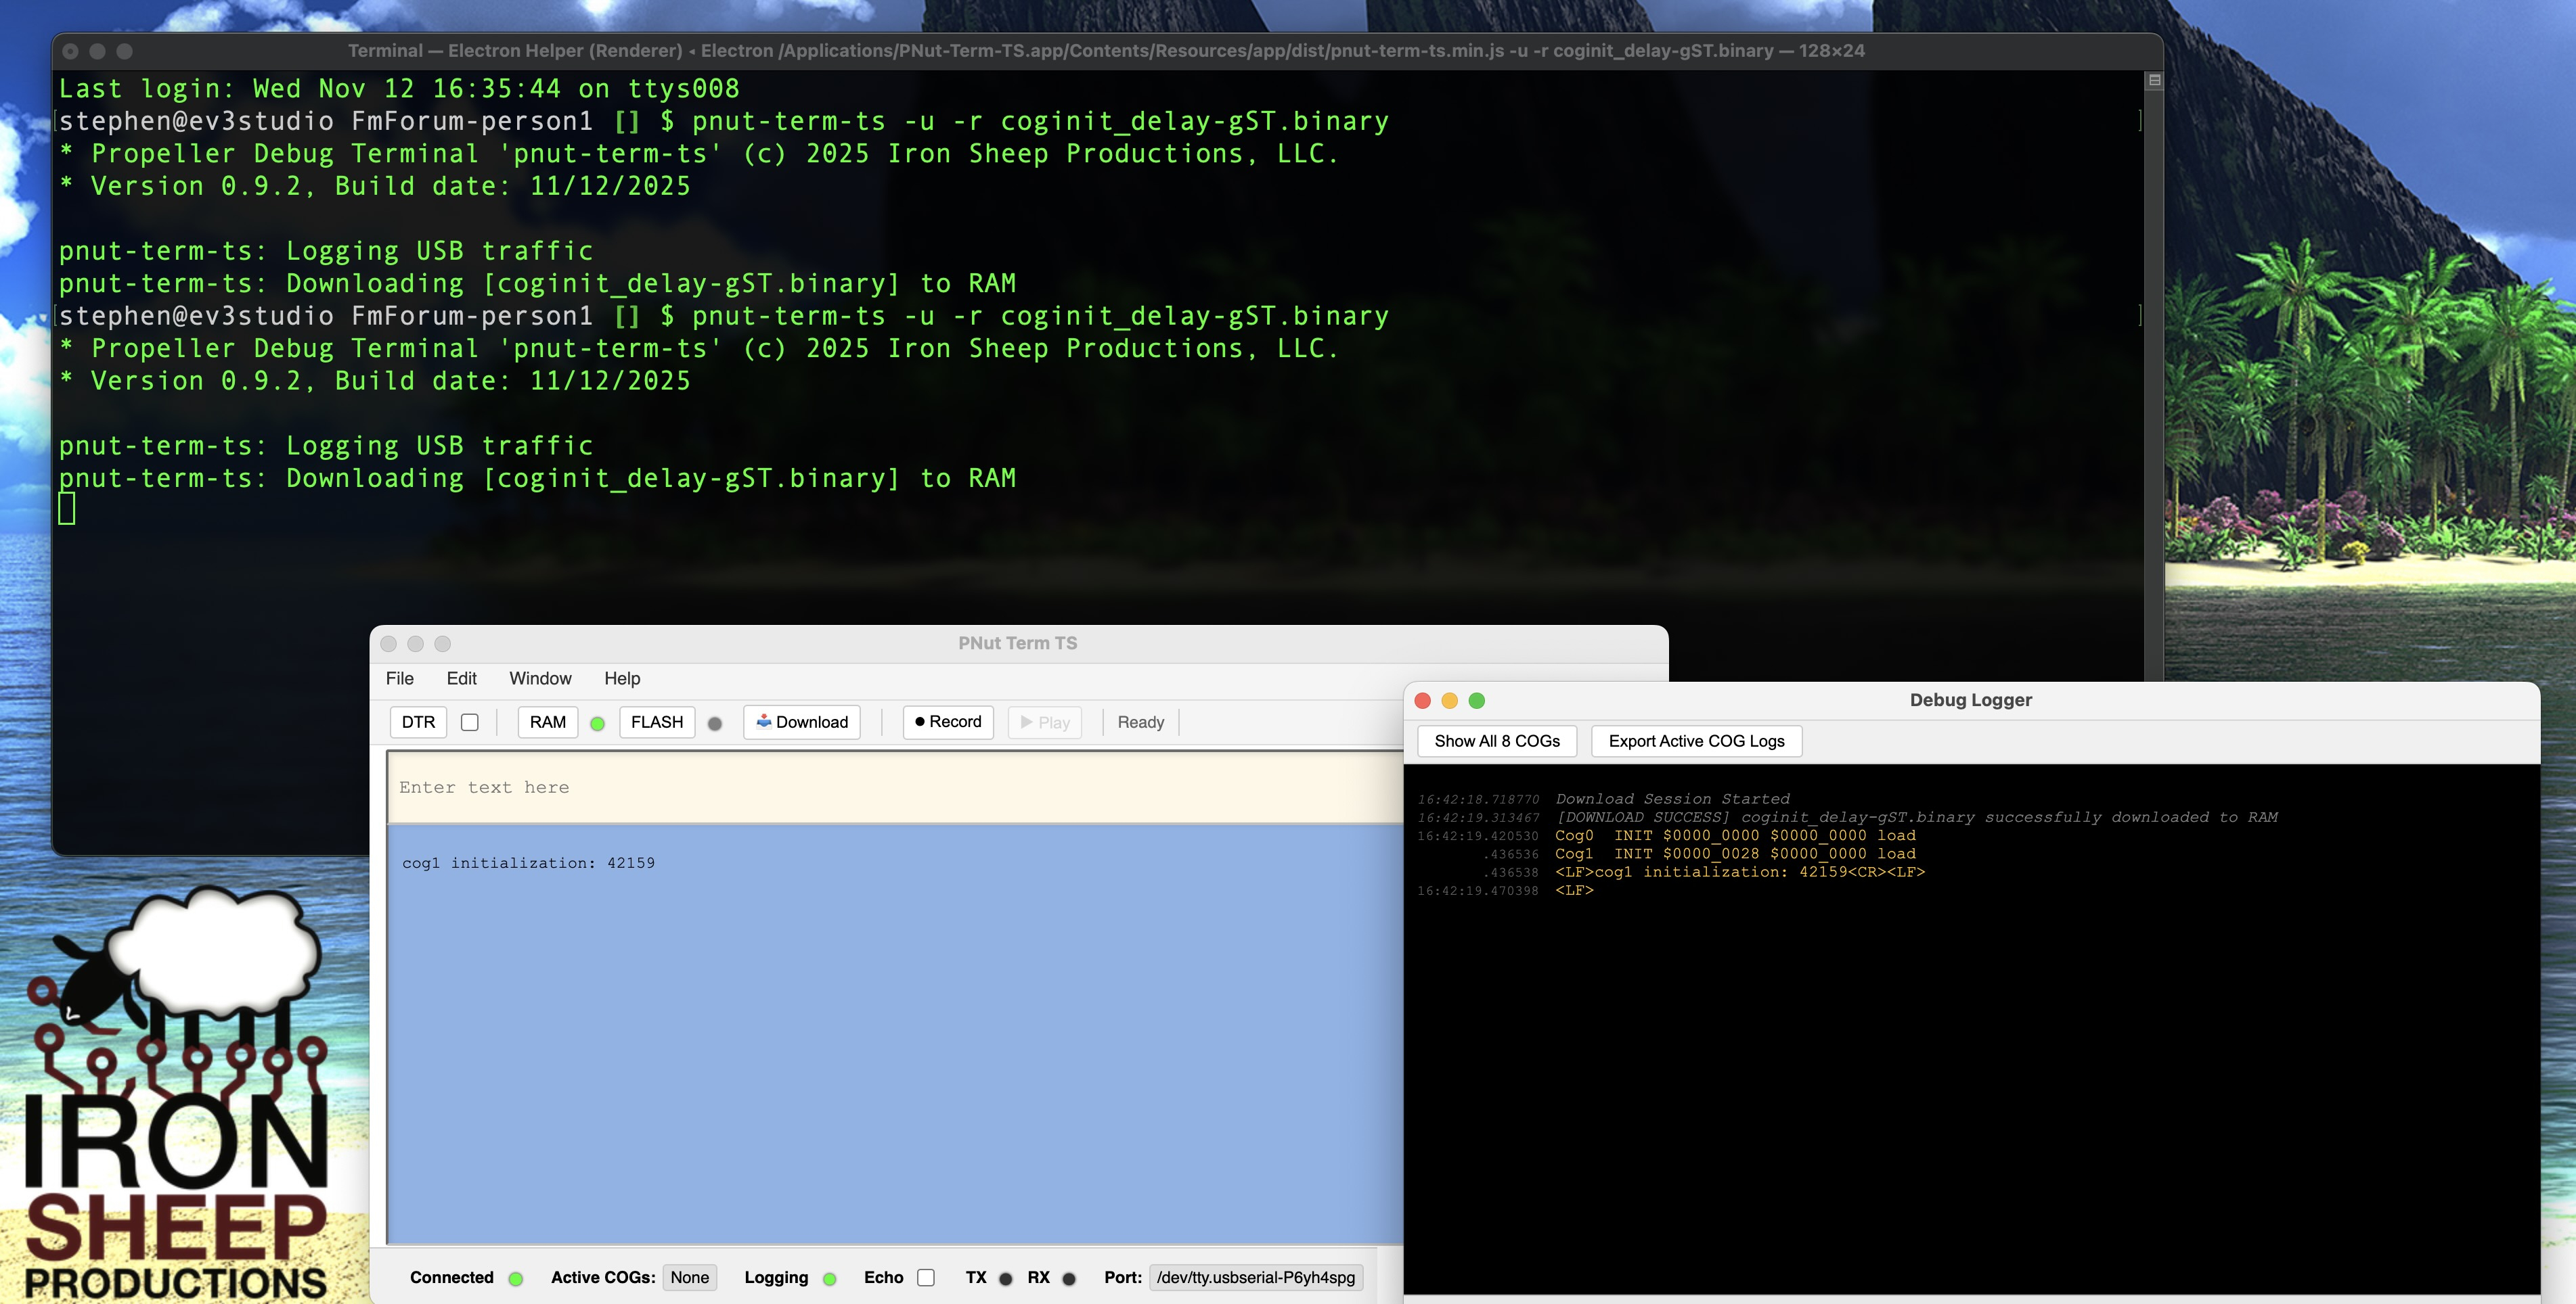Click Export Active COG Logs button
Screen dimensions: 2576x1304
click(x=1696, y=741)
